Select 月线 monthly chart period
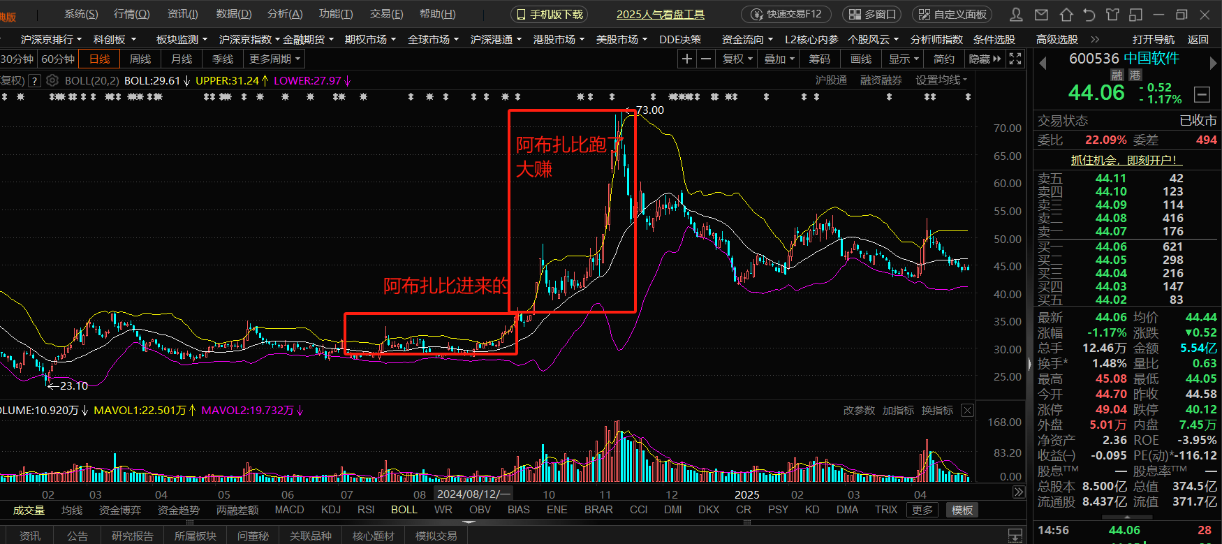 click(x=182, y=59)
